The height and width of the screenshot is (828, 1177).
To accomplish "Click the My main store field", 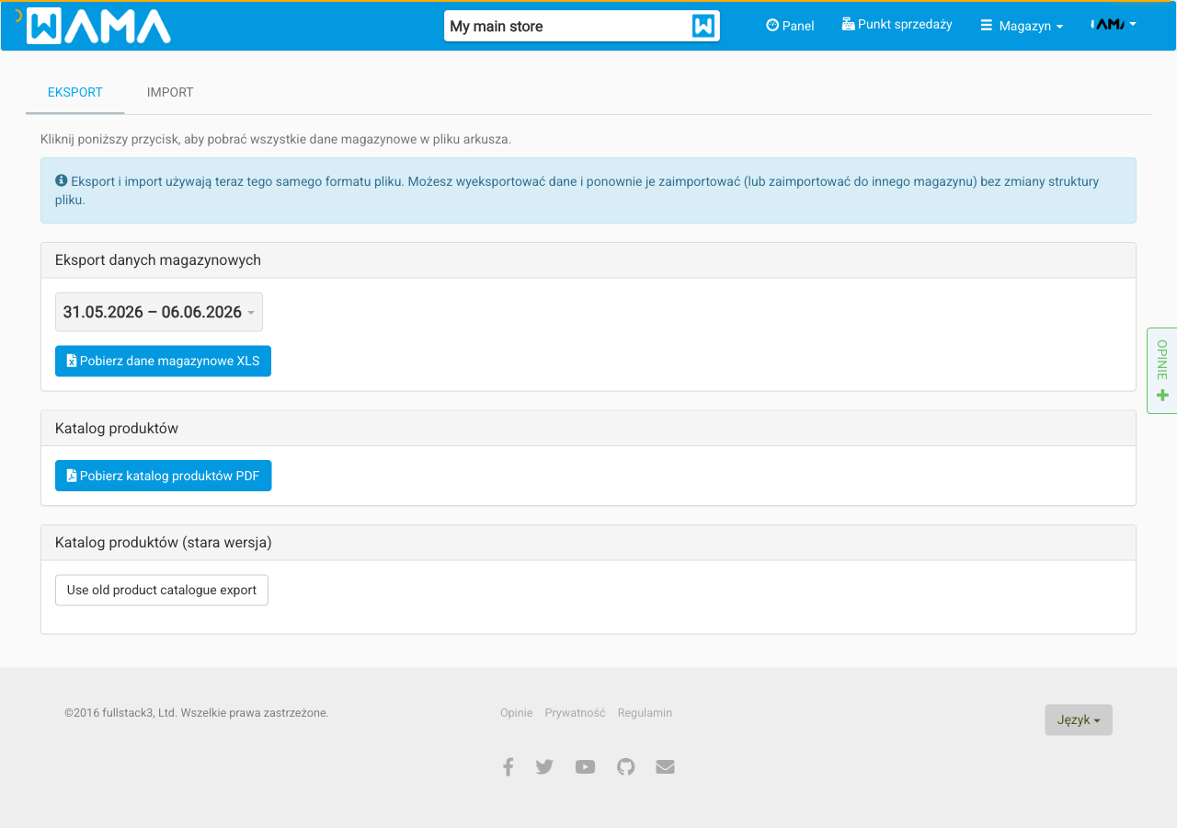I will (582, 26).
